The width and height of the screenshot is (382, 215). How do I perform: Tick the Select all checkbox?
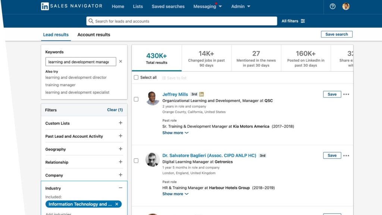pyautogui.click(x=136, y=78)
